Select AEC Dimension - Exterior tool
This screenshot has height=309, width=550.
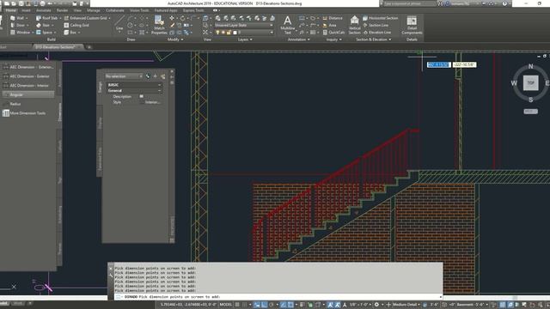(x=28, y=76)
